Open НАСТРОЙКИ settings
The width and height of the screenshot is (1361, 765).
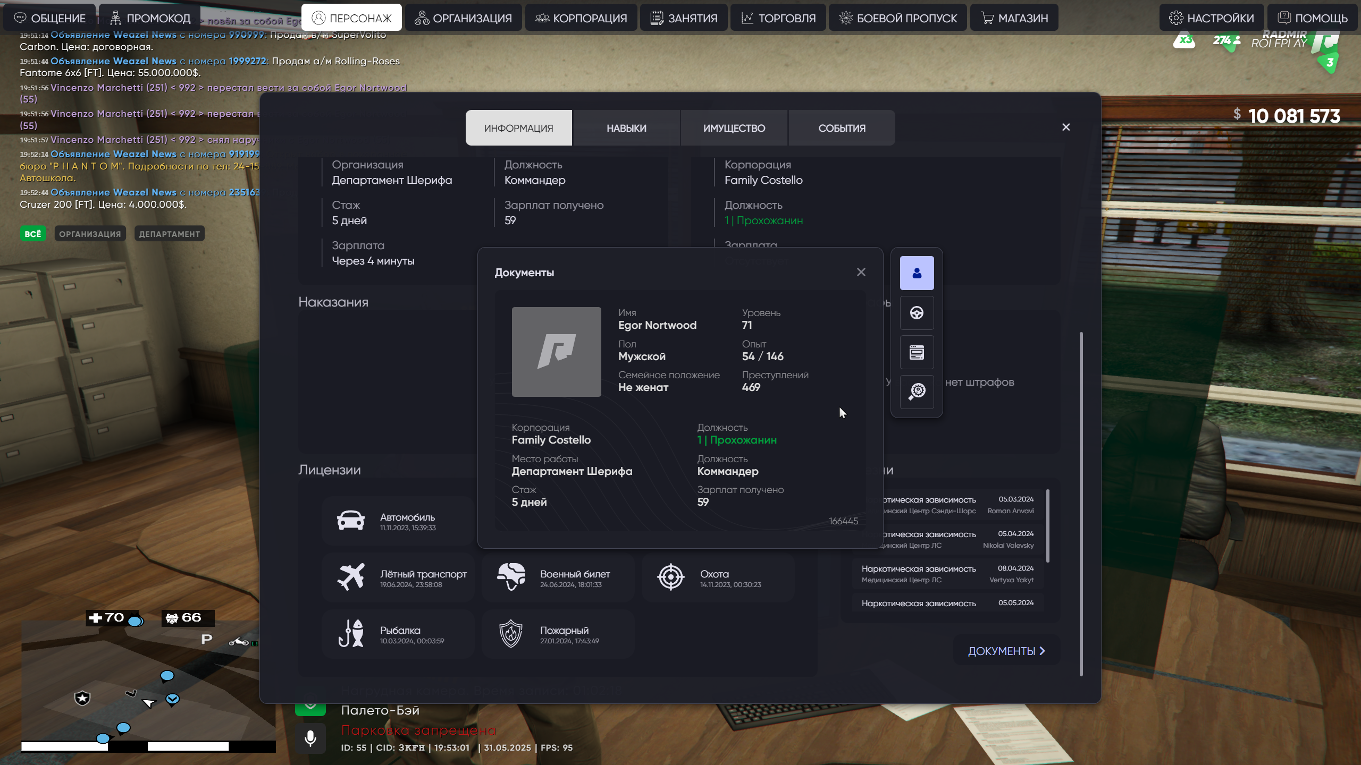[x=1212, y=18]
